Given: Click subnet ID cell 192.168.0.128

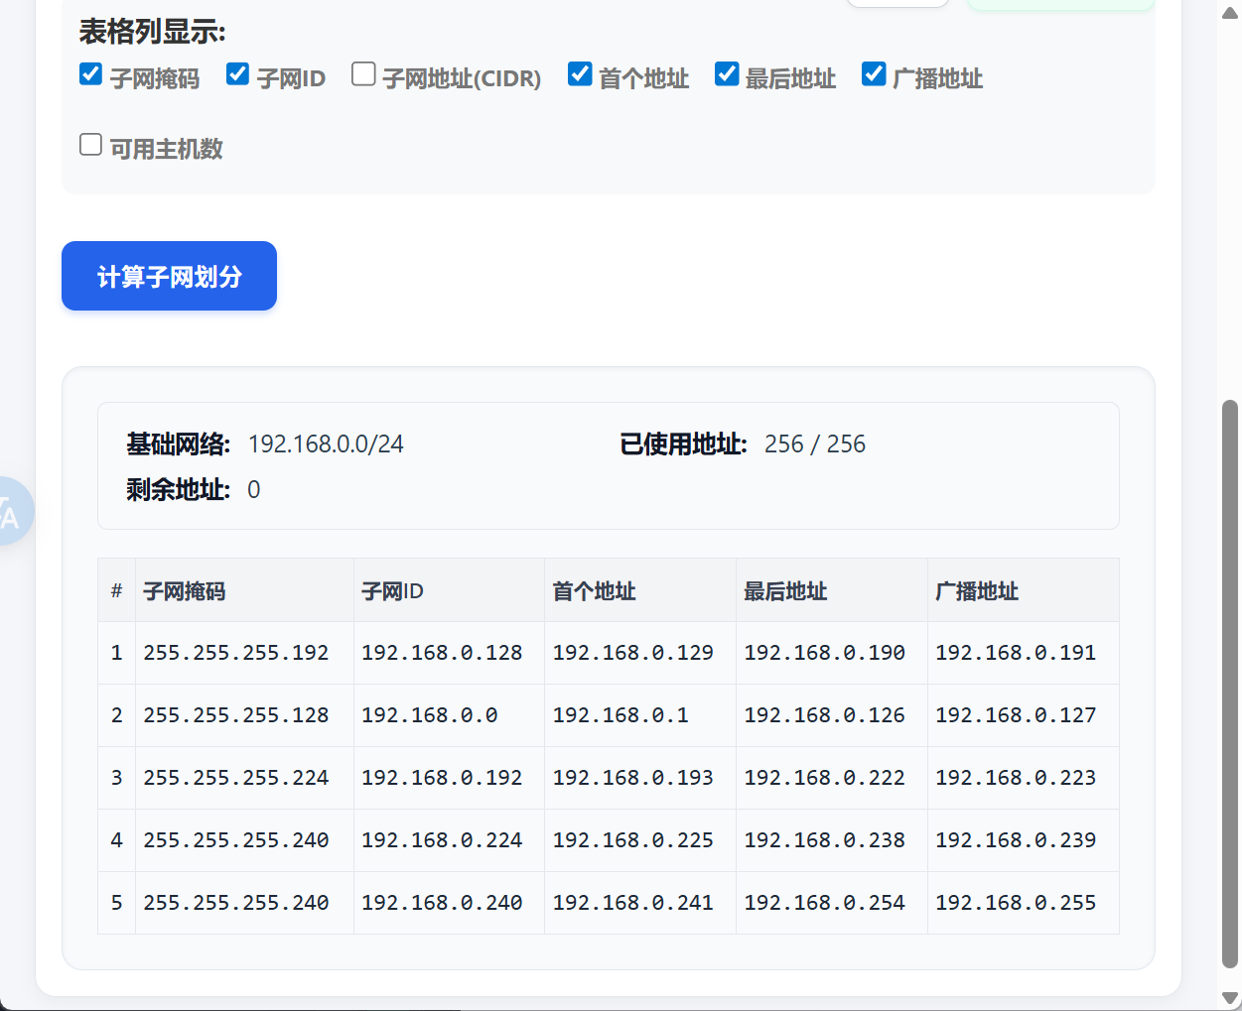Looking at the screenshot, I should (x=442, y=653).
